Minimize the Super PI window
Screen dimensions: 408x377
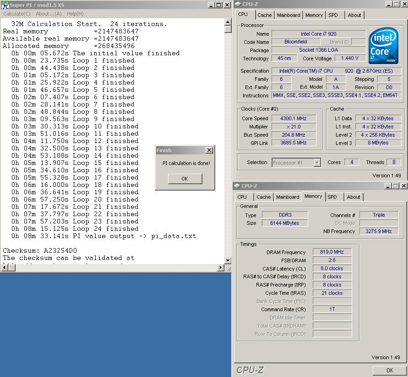(211, 5)
